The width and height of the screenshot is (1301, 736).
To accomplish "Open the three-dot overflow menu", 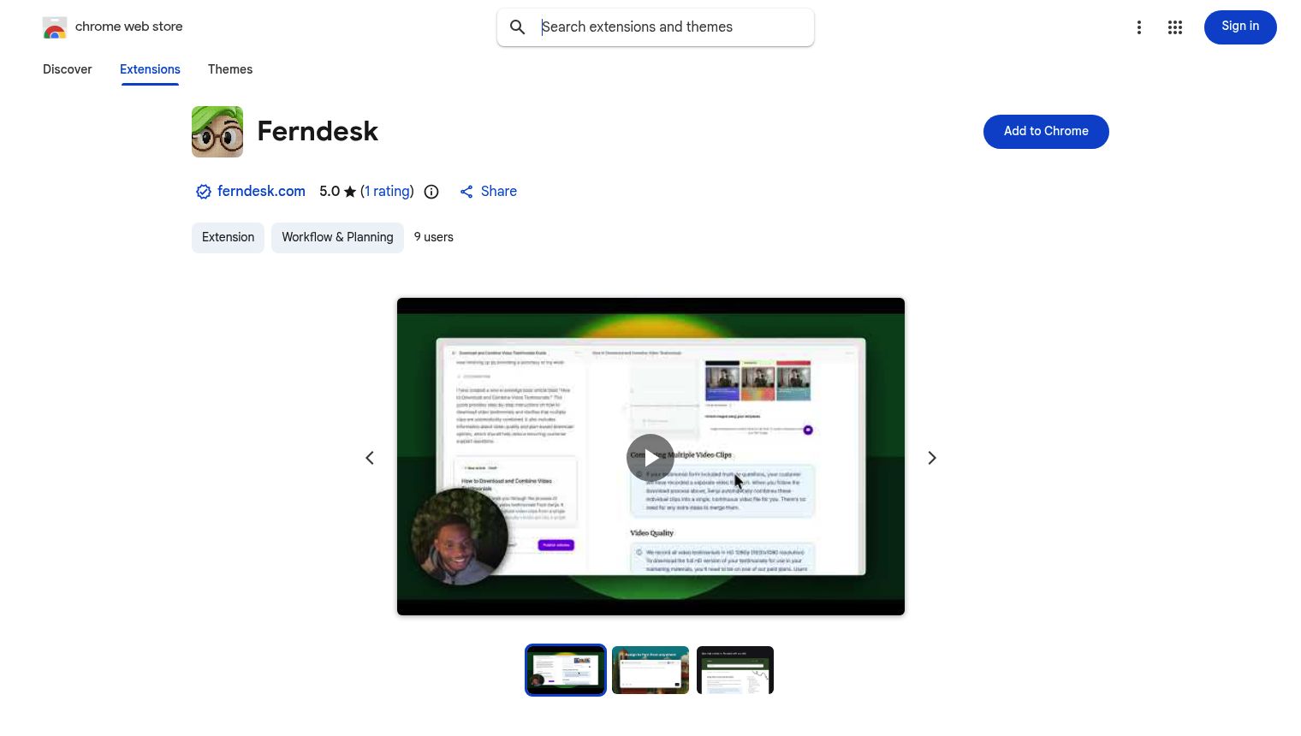I will coord(1139,27).
